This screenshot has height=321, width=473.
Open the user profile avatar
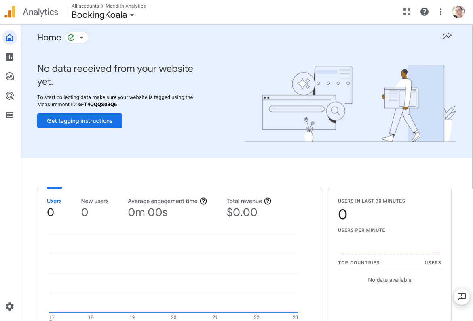coord(458,12)
